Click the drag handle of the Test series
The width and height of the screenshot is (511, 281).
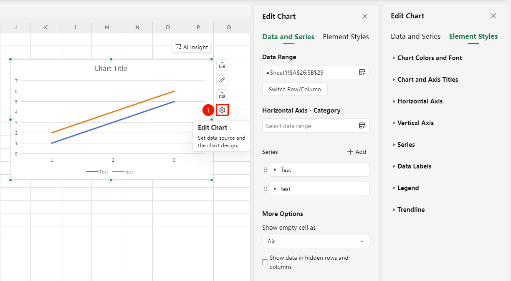point(266,170)
